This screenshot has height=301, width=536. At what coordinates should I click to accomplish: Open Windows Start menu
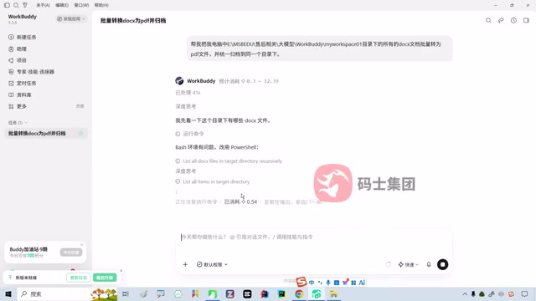coord(8,293)
